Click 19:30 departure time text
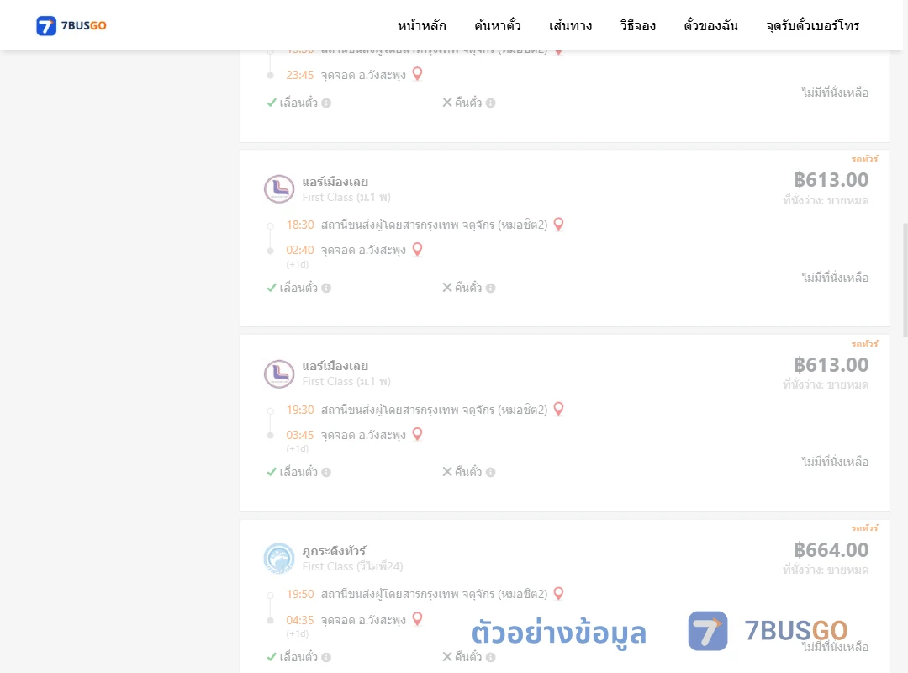The width and height of the screenshot is (908, 673). [x=300, y=410]
